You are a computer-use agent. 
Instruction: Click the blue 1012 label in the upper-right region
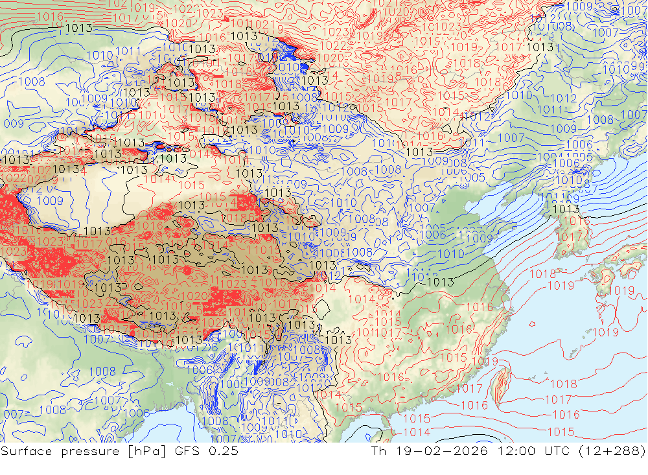(563, 98)
